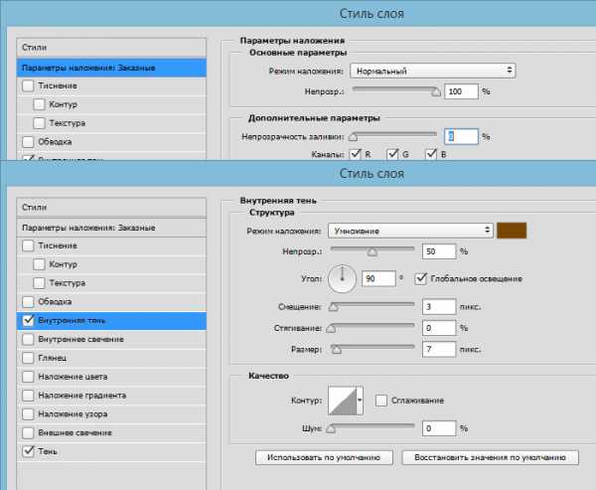Open the Нормальный blend mode dropdown
Viewport: 596px width, 490px height.
pyautogui.click(x=432, y=71)
